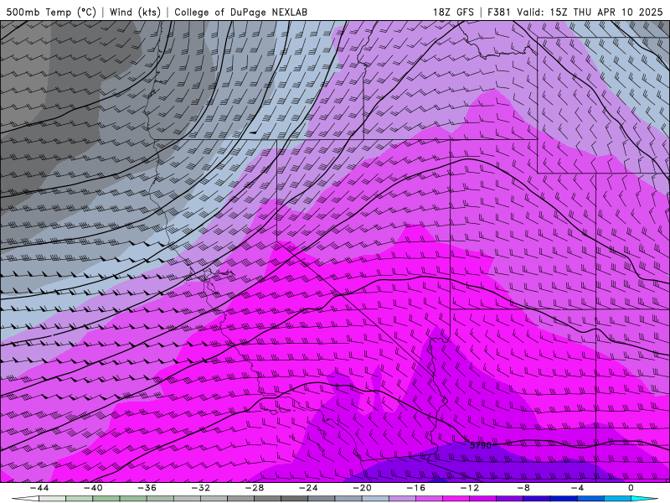Click the "-12" color bar tick label
The image size is (670, 503).
click(x=470, y=488)
